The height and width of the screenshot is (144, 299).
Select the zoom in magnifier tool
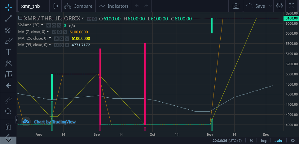point(8,111)
